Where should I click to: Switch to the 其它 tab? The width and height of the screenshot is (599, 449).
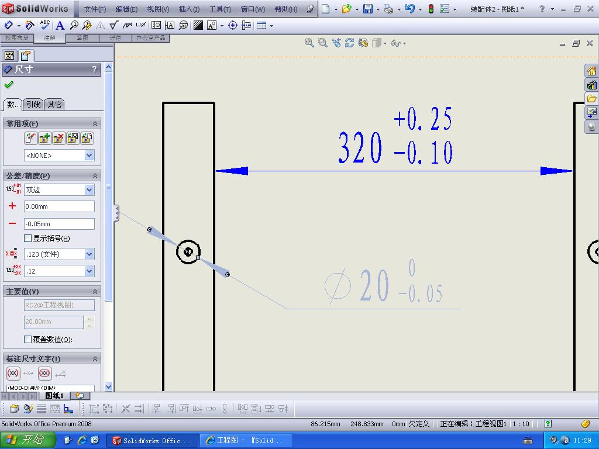(54, 104)
